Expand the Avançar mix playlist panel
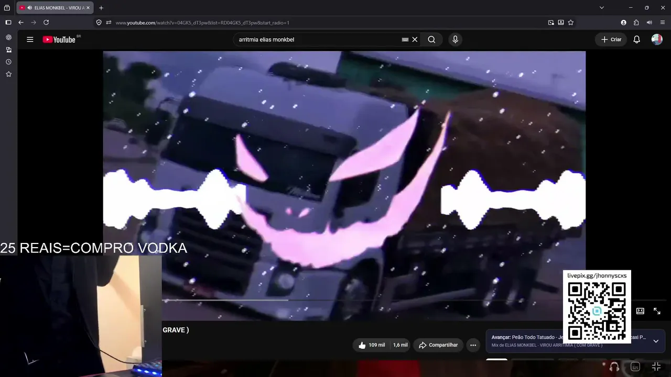 [x=655, y=341]
